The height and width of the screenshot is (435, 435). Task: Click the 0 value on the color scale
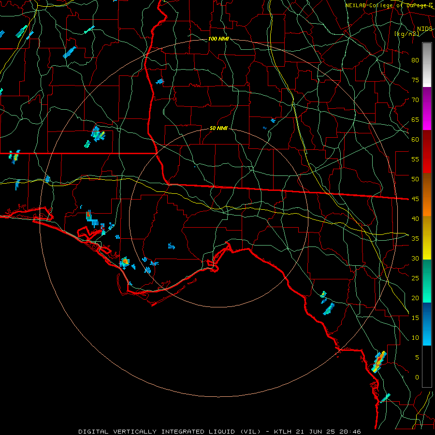click(417, 377)
